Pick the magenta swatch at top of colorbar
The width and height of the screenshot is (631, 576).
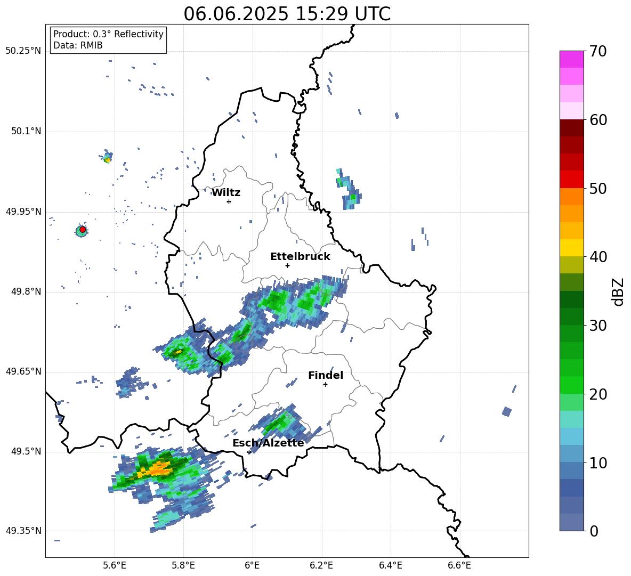(571, 59)
